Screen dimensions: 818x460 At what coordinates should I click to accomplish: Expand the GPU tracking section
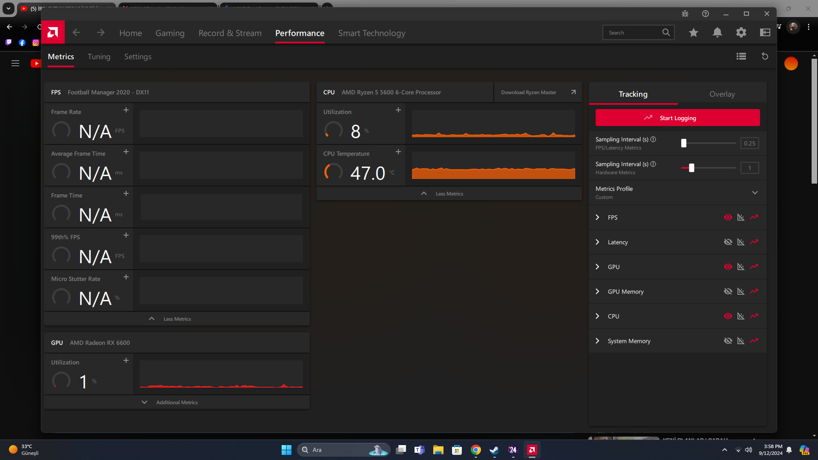coord(597,267)
